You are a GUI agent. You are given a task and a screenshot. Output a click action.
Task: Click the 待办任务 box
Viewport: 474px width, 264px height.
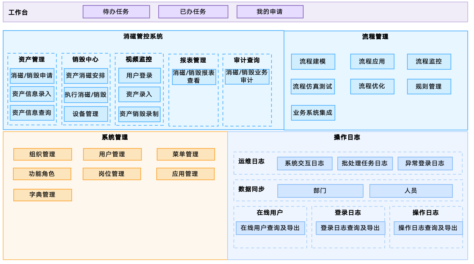(x=116, y=12)
